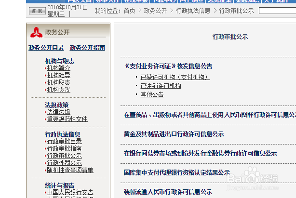Open 行政审批指南 in the sidebar

point(65,148)
